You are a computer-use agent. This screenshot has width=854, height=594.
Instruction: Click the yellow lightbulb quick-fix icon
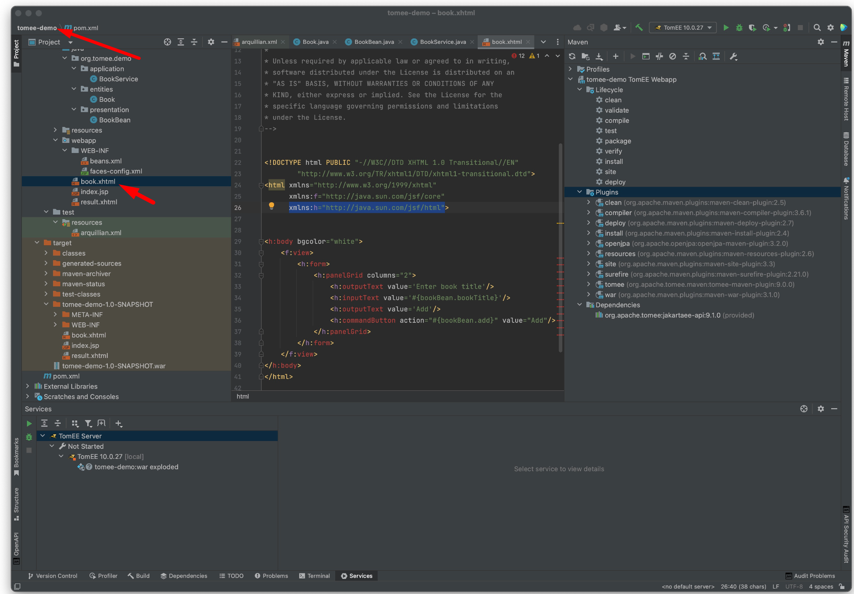click(271, 206)
